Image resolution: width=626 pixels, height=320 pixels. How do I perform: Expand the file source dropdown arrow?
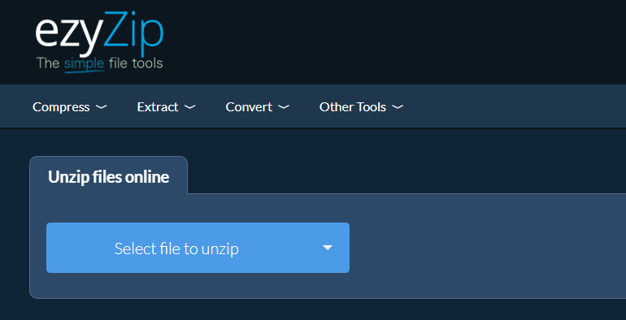[x=328, y=249]
